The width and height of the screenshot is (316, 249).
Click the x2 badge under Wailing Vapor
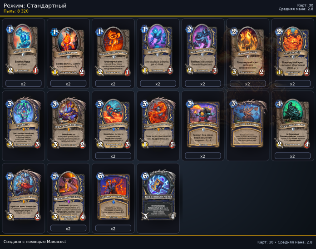158,84
